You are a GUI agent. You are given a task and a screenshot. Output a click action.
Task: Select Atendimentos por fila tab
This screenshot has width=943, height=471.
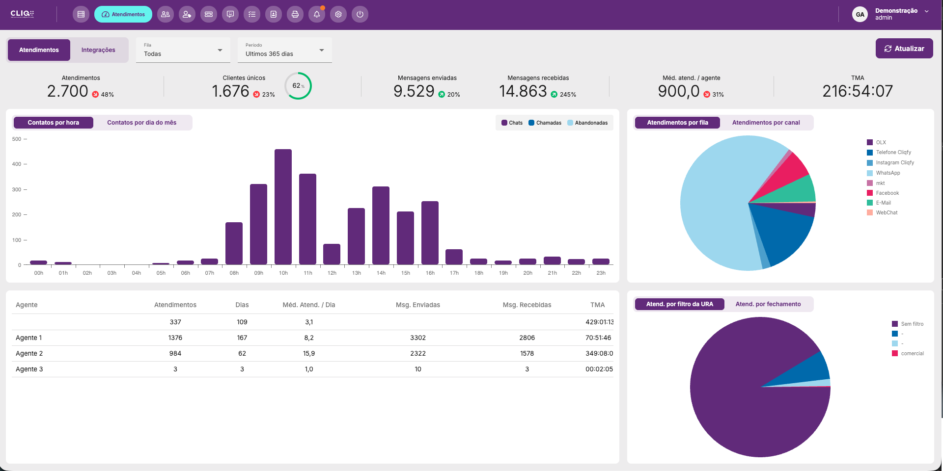[x=677, y=123]
